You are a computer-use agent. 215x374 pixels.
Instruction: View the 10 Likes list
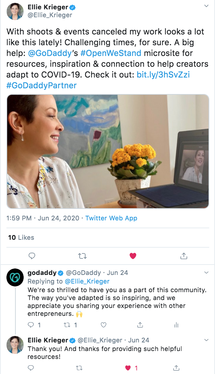tap(21, 237)
